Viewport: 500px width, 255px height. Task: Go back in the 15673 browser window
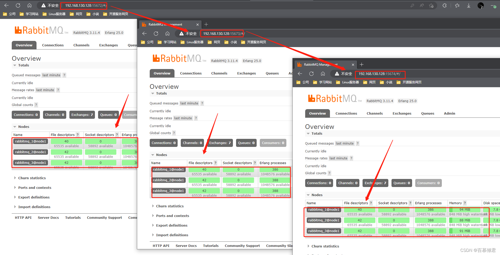[144, 33]
